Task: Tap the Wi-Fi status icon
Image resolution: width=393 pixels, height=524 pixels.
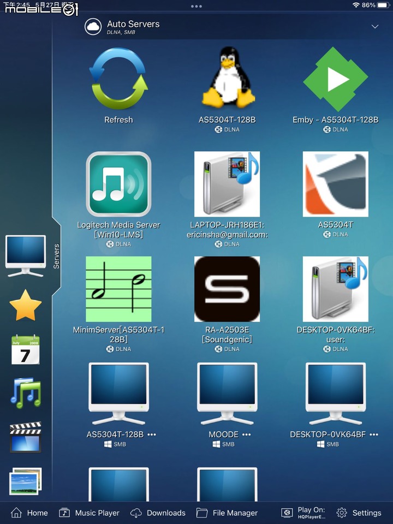Action: (x=356, y=5)
